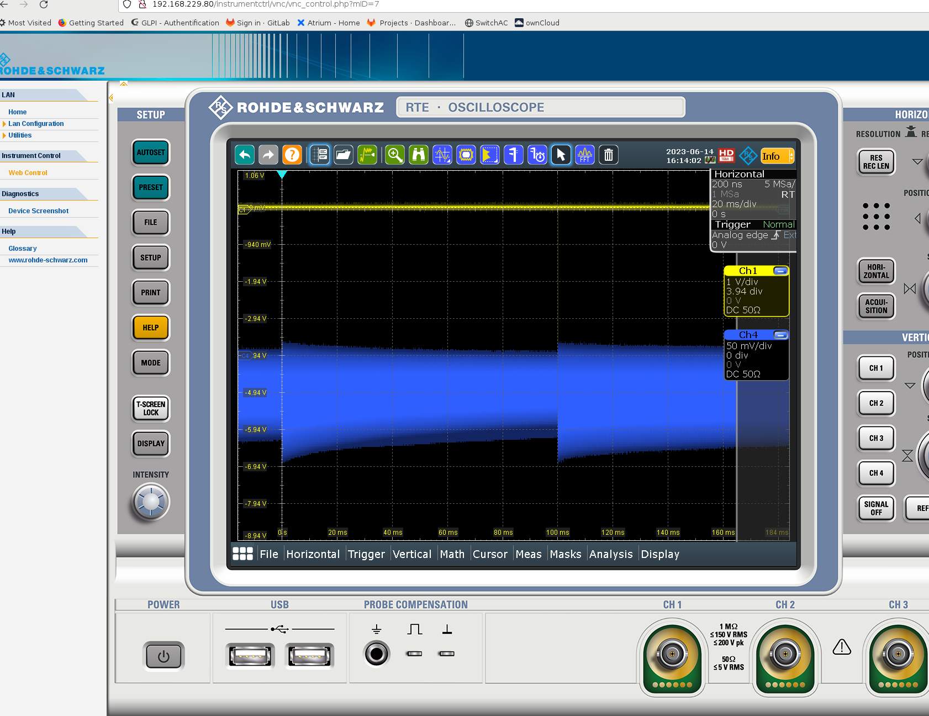This screenshot has width=929, height=716.
Task: Expand the Lan Configuration tree item
Action: click(4, 124)
